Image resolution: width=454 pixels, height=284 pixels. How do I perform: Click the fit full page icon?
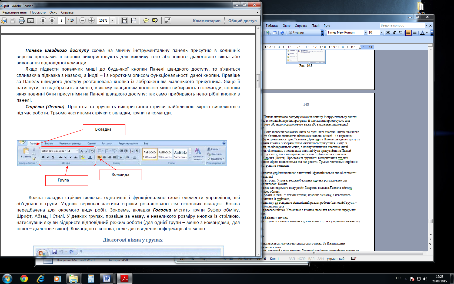click(133, 21)
